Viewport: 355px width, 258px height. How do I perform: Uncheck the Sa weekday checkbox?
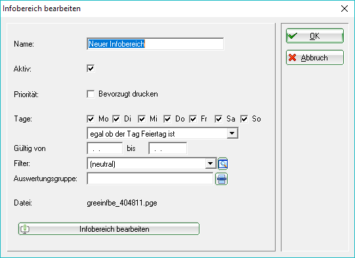219,119
